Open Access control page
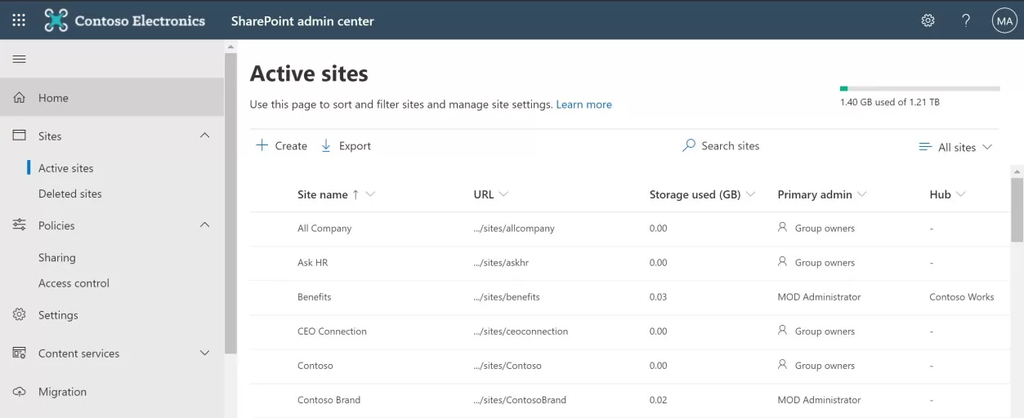This screenshot has width=1024, height=418. point(74,283)
